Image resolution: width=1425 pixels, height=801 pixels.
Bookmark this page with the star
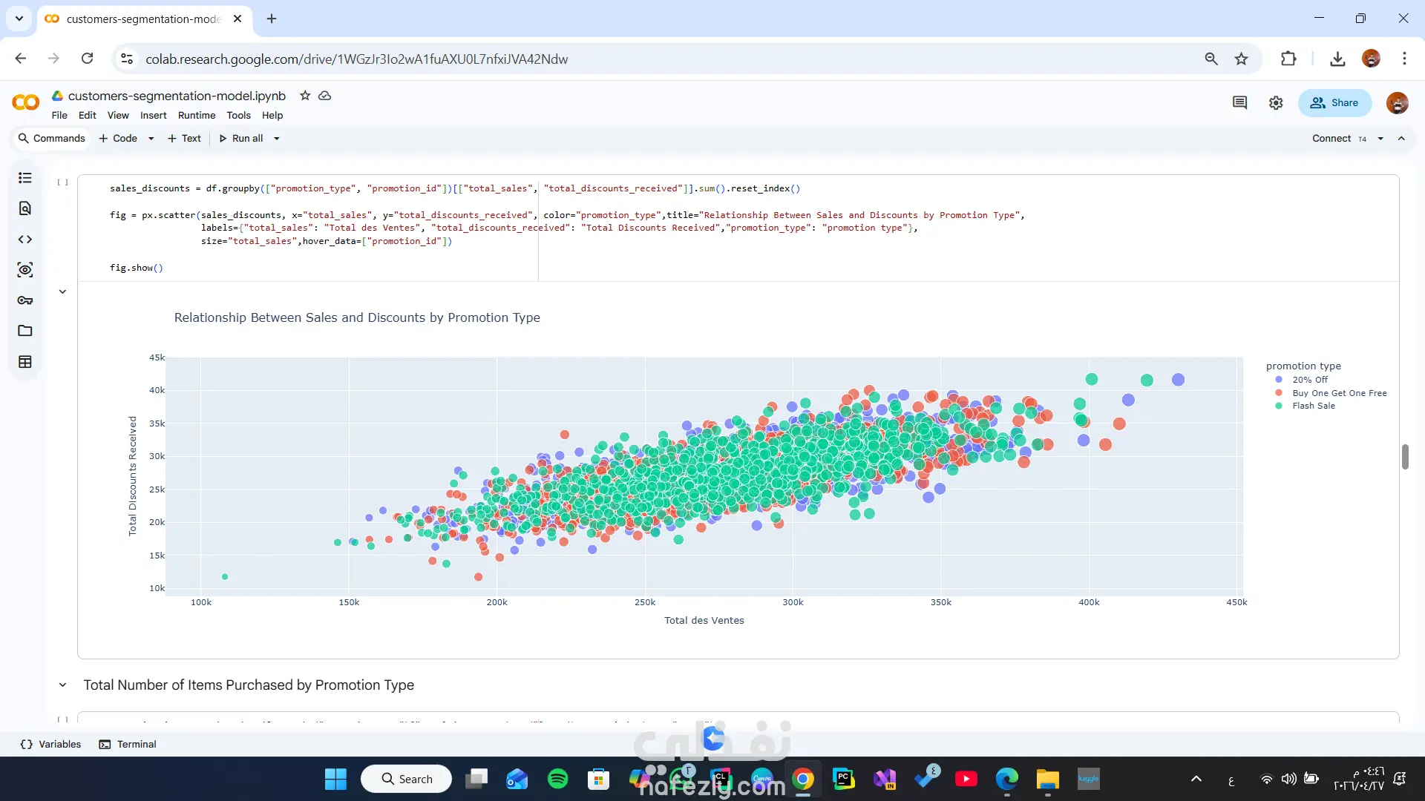click(1242, 59)
